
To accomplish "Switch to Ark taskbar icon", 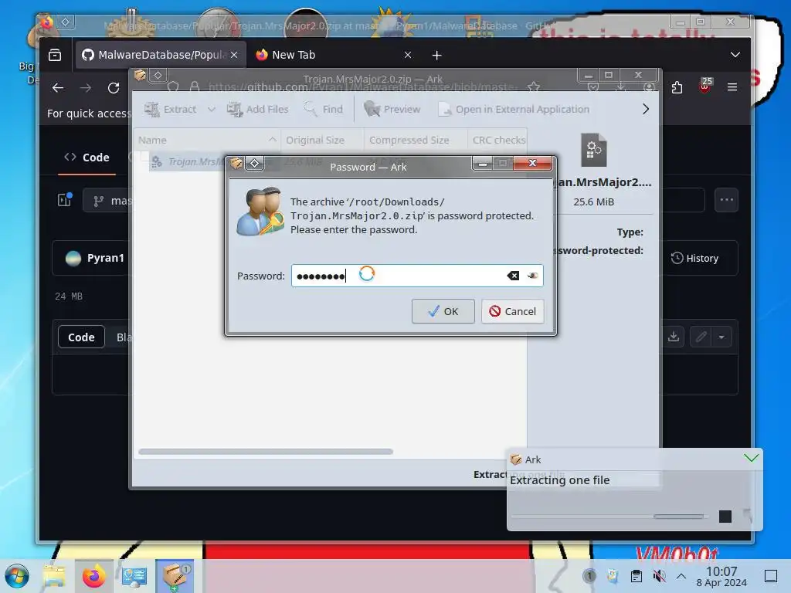I will coord(175,576).
